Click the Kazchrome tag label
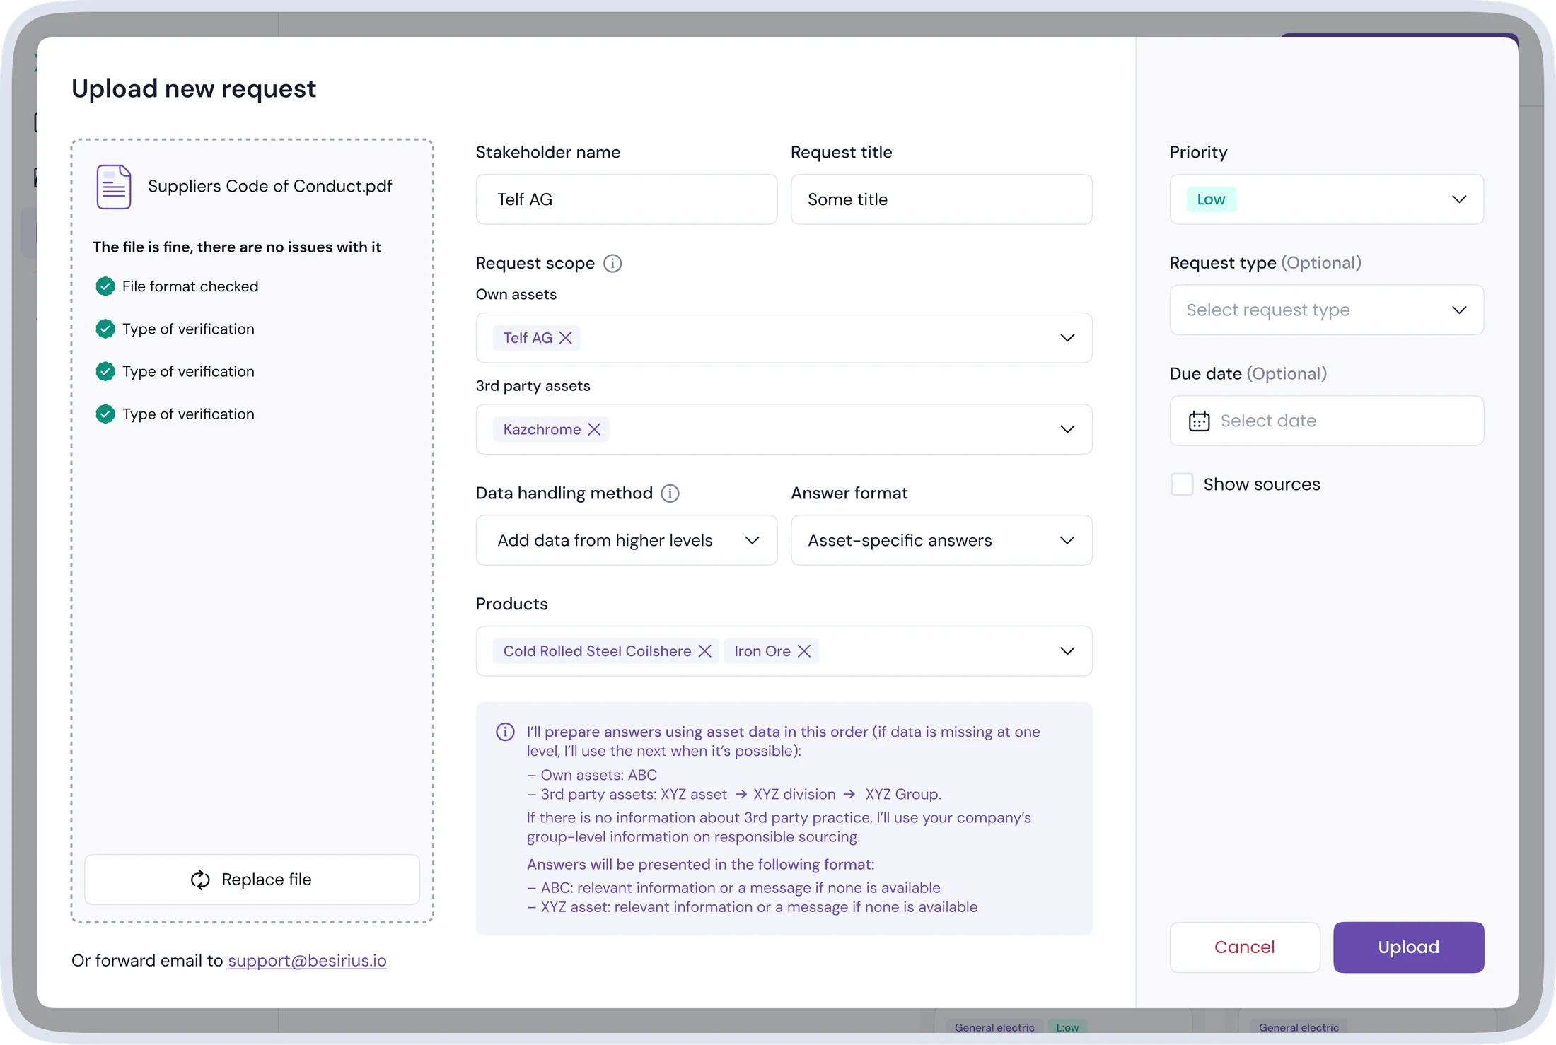This screenshot has width=1556, height=1045. pos(542,429)
